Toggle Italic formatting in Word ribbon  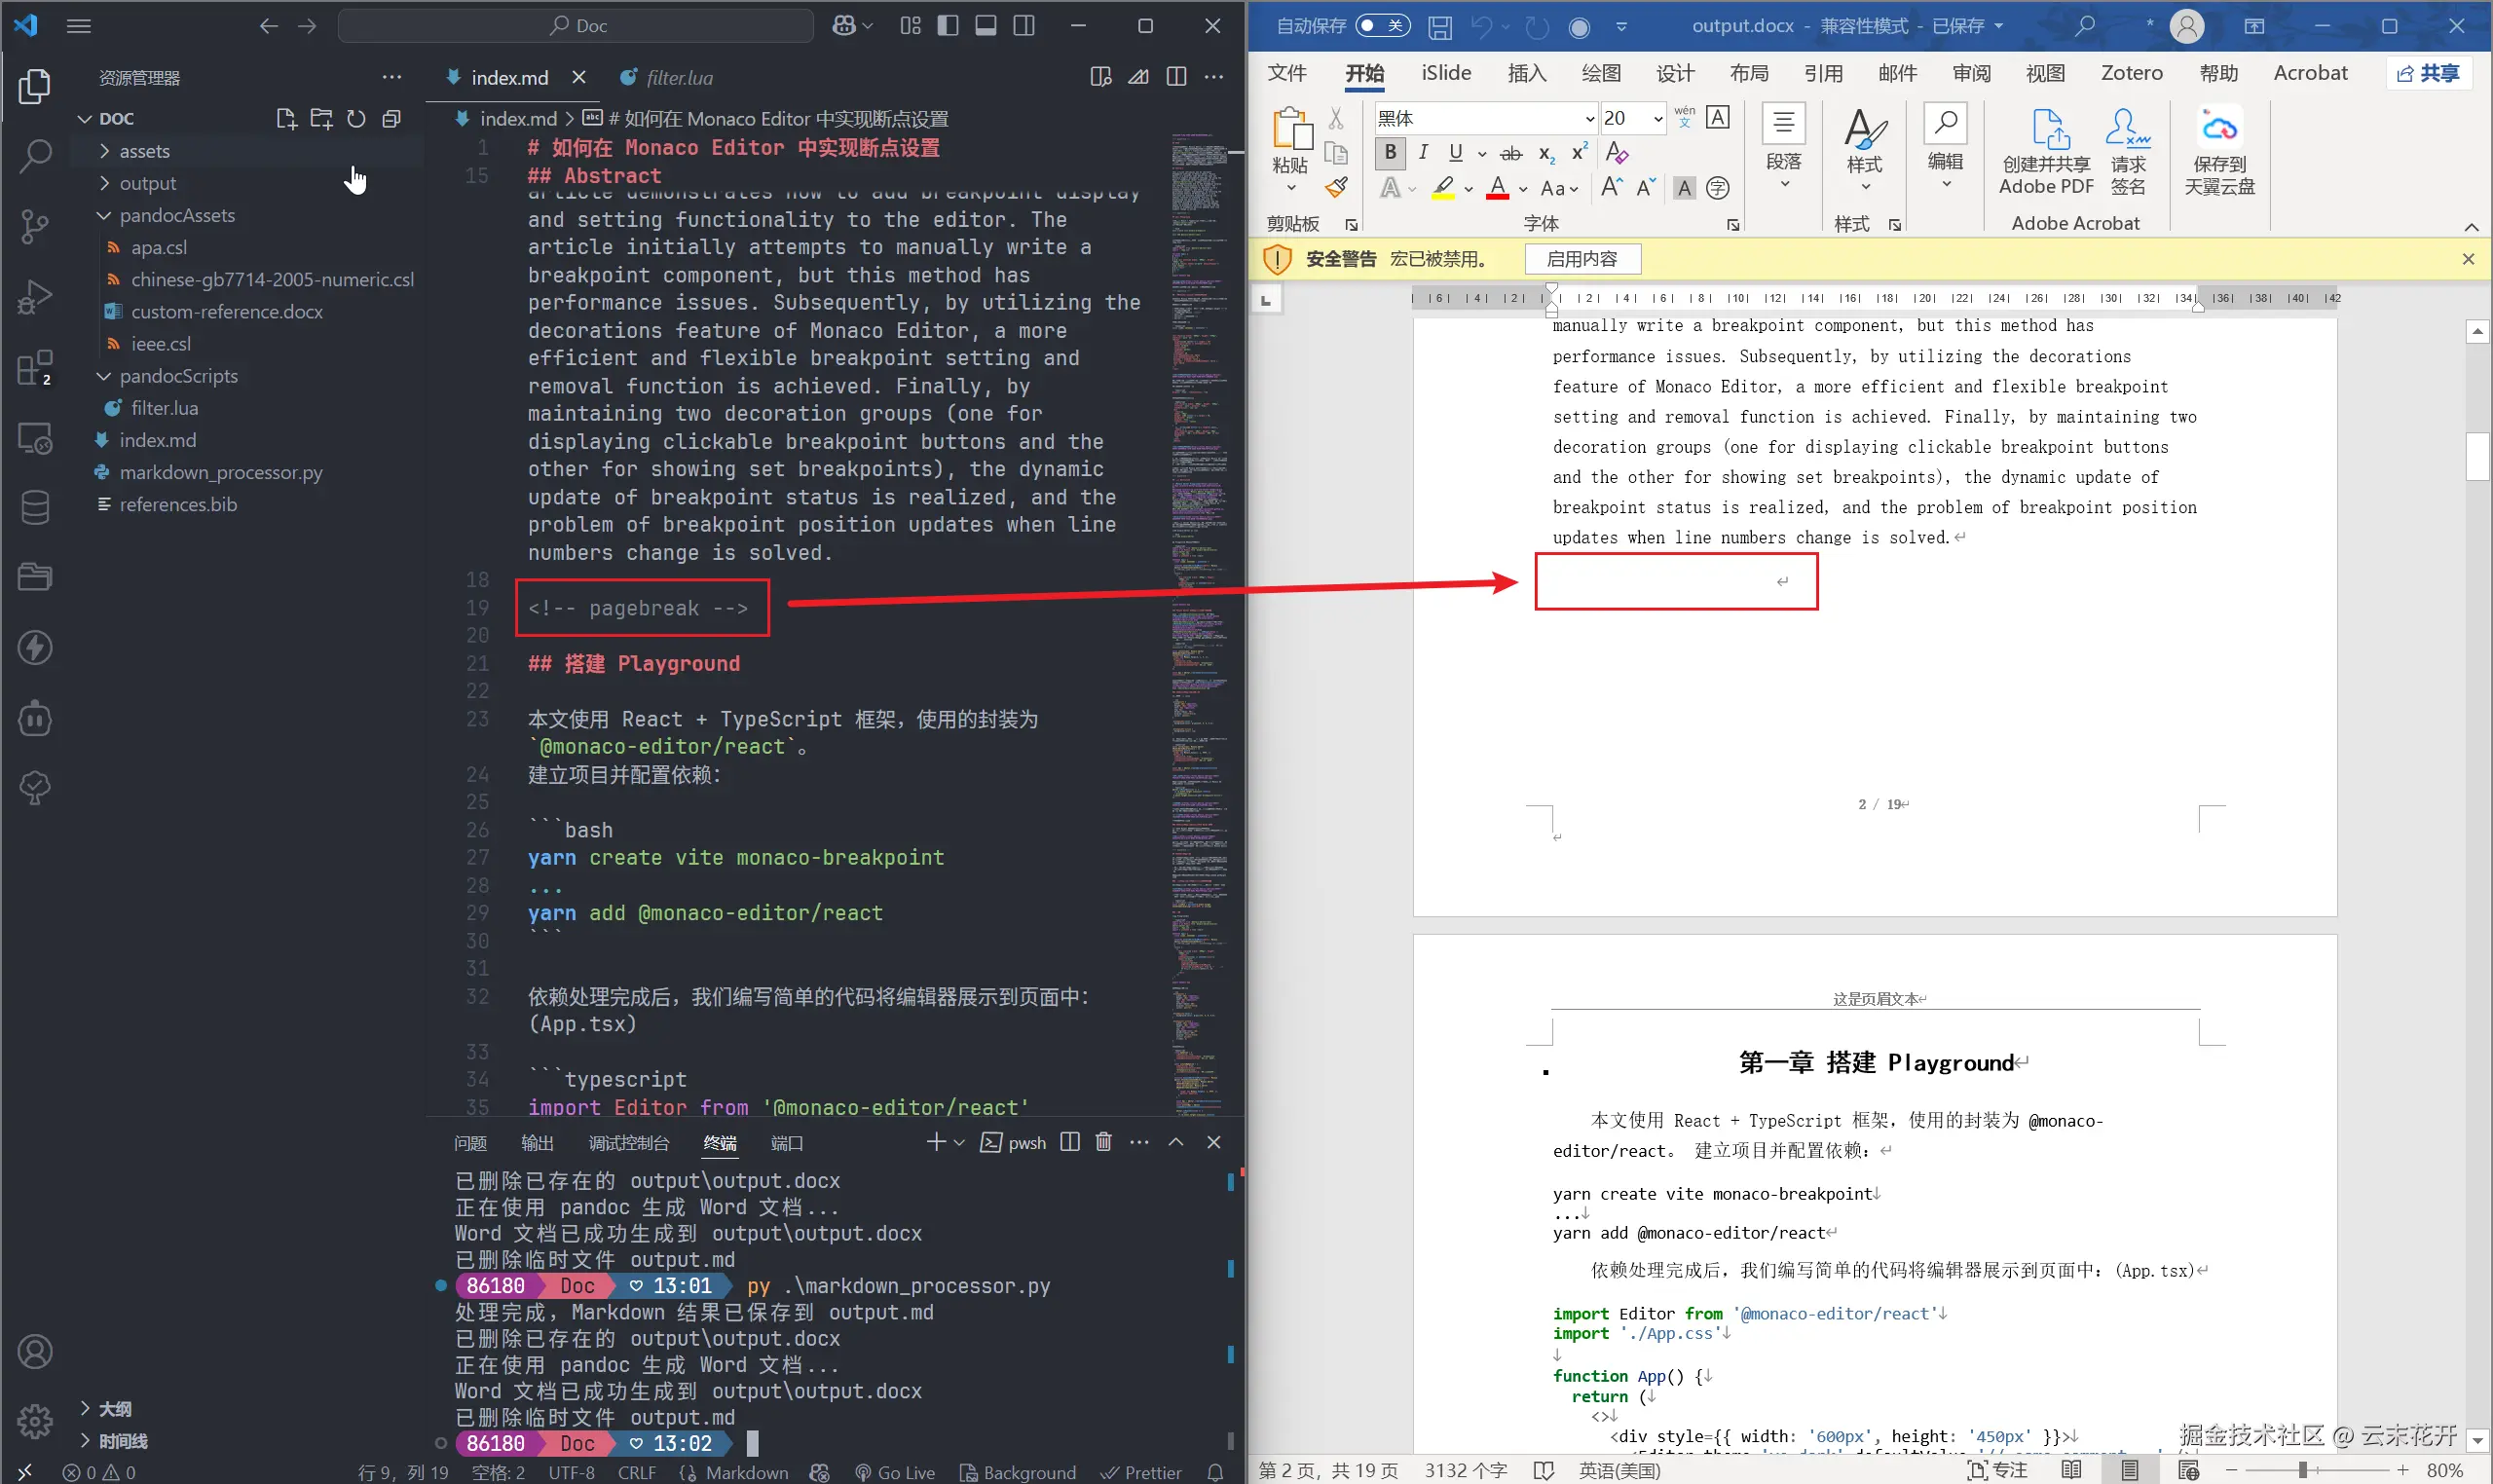(1422, 153)
